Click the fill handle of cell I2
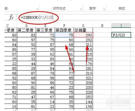This screenshot has height=111, width=135. click(x=131, y=37)
